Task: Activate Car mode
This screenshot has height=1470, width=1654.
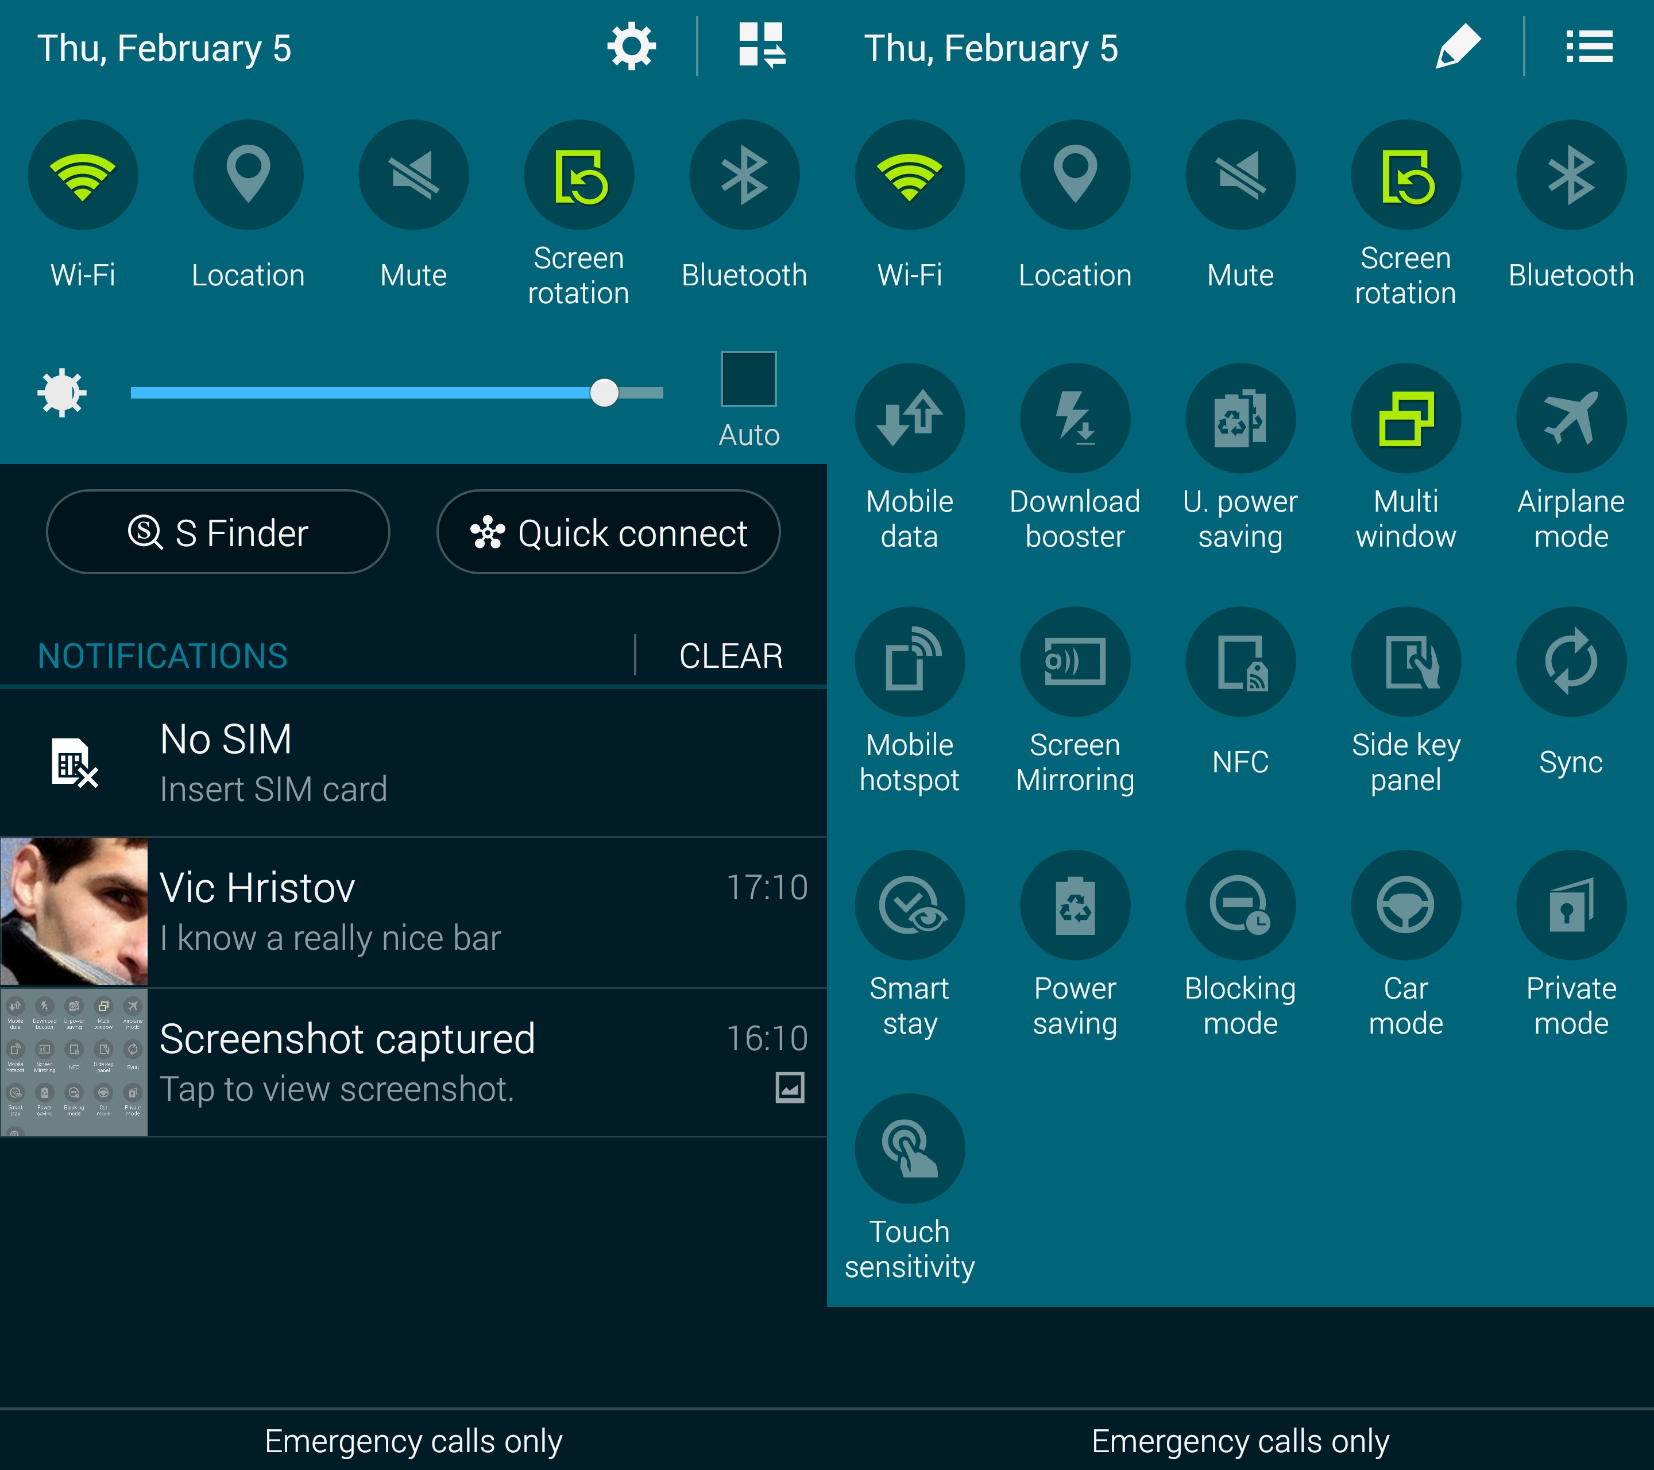Action: [x=1405, y=906]
